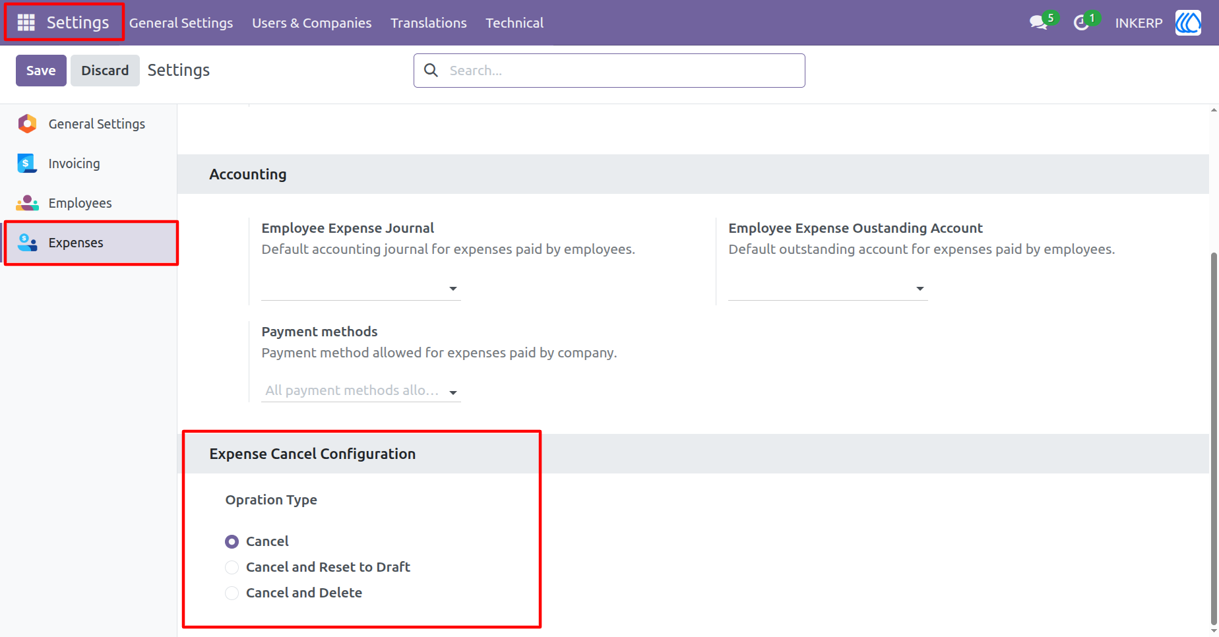Viewport: 1219px width, 637px height.
Task: Select General Settings in the sidebar
Action: 88,124
